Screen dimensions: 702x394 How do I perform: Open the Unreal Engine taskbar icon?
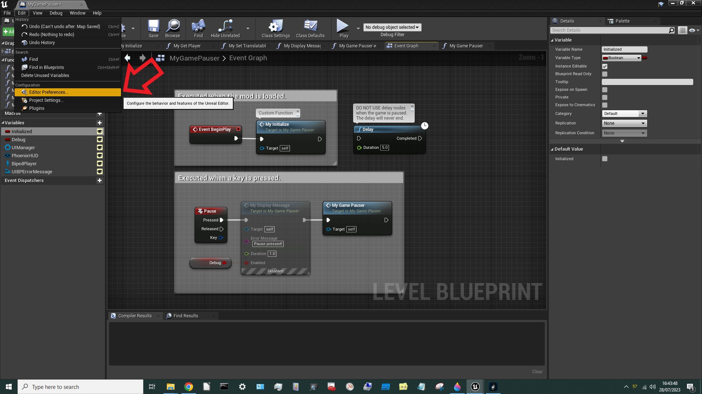pyautogui.click(x=475, y=387)
